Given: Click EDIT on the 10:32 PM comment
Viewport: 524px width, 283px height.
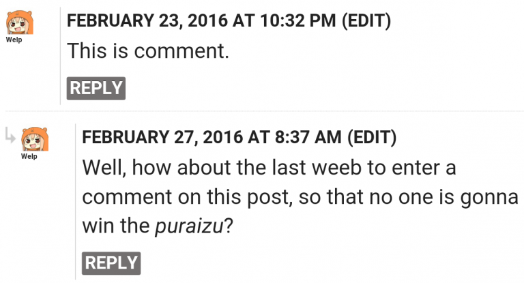Looking at the screenshot, I should 366,20.
